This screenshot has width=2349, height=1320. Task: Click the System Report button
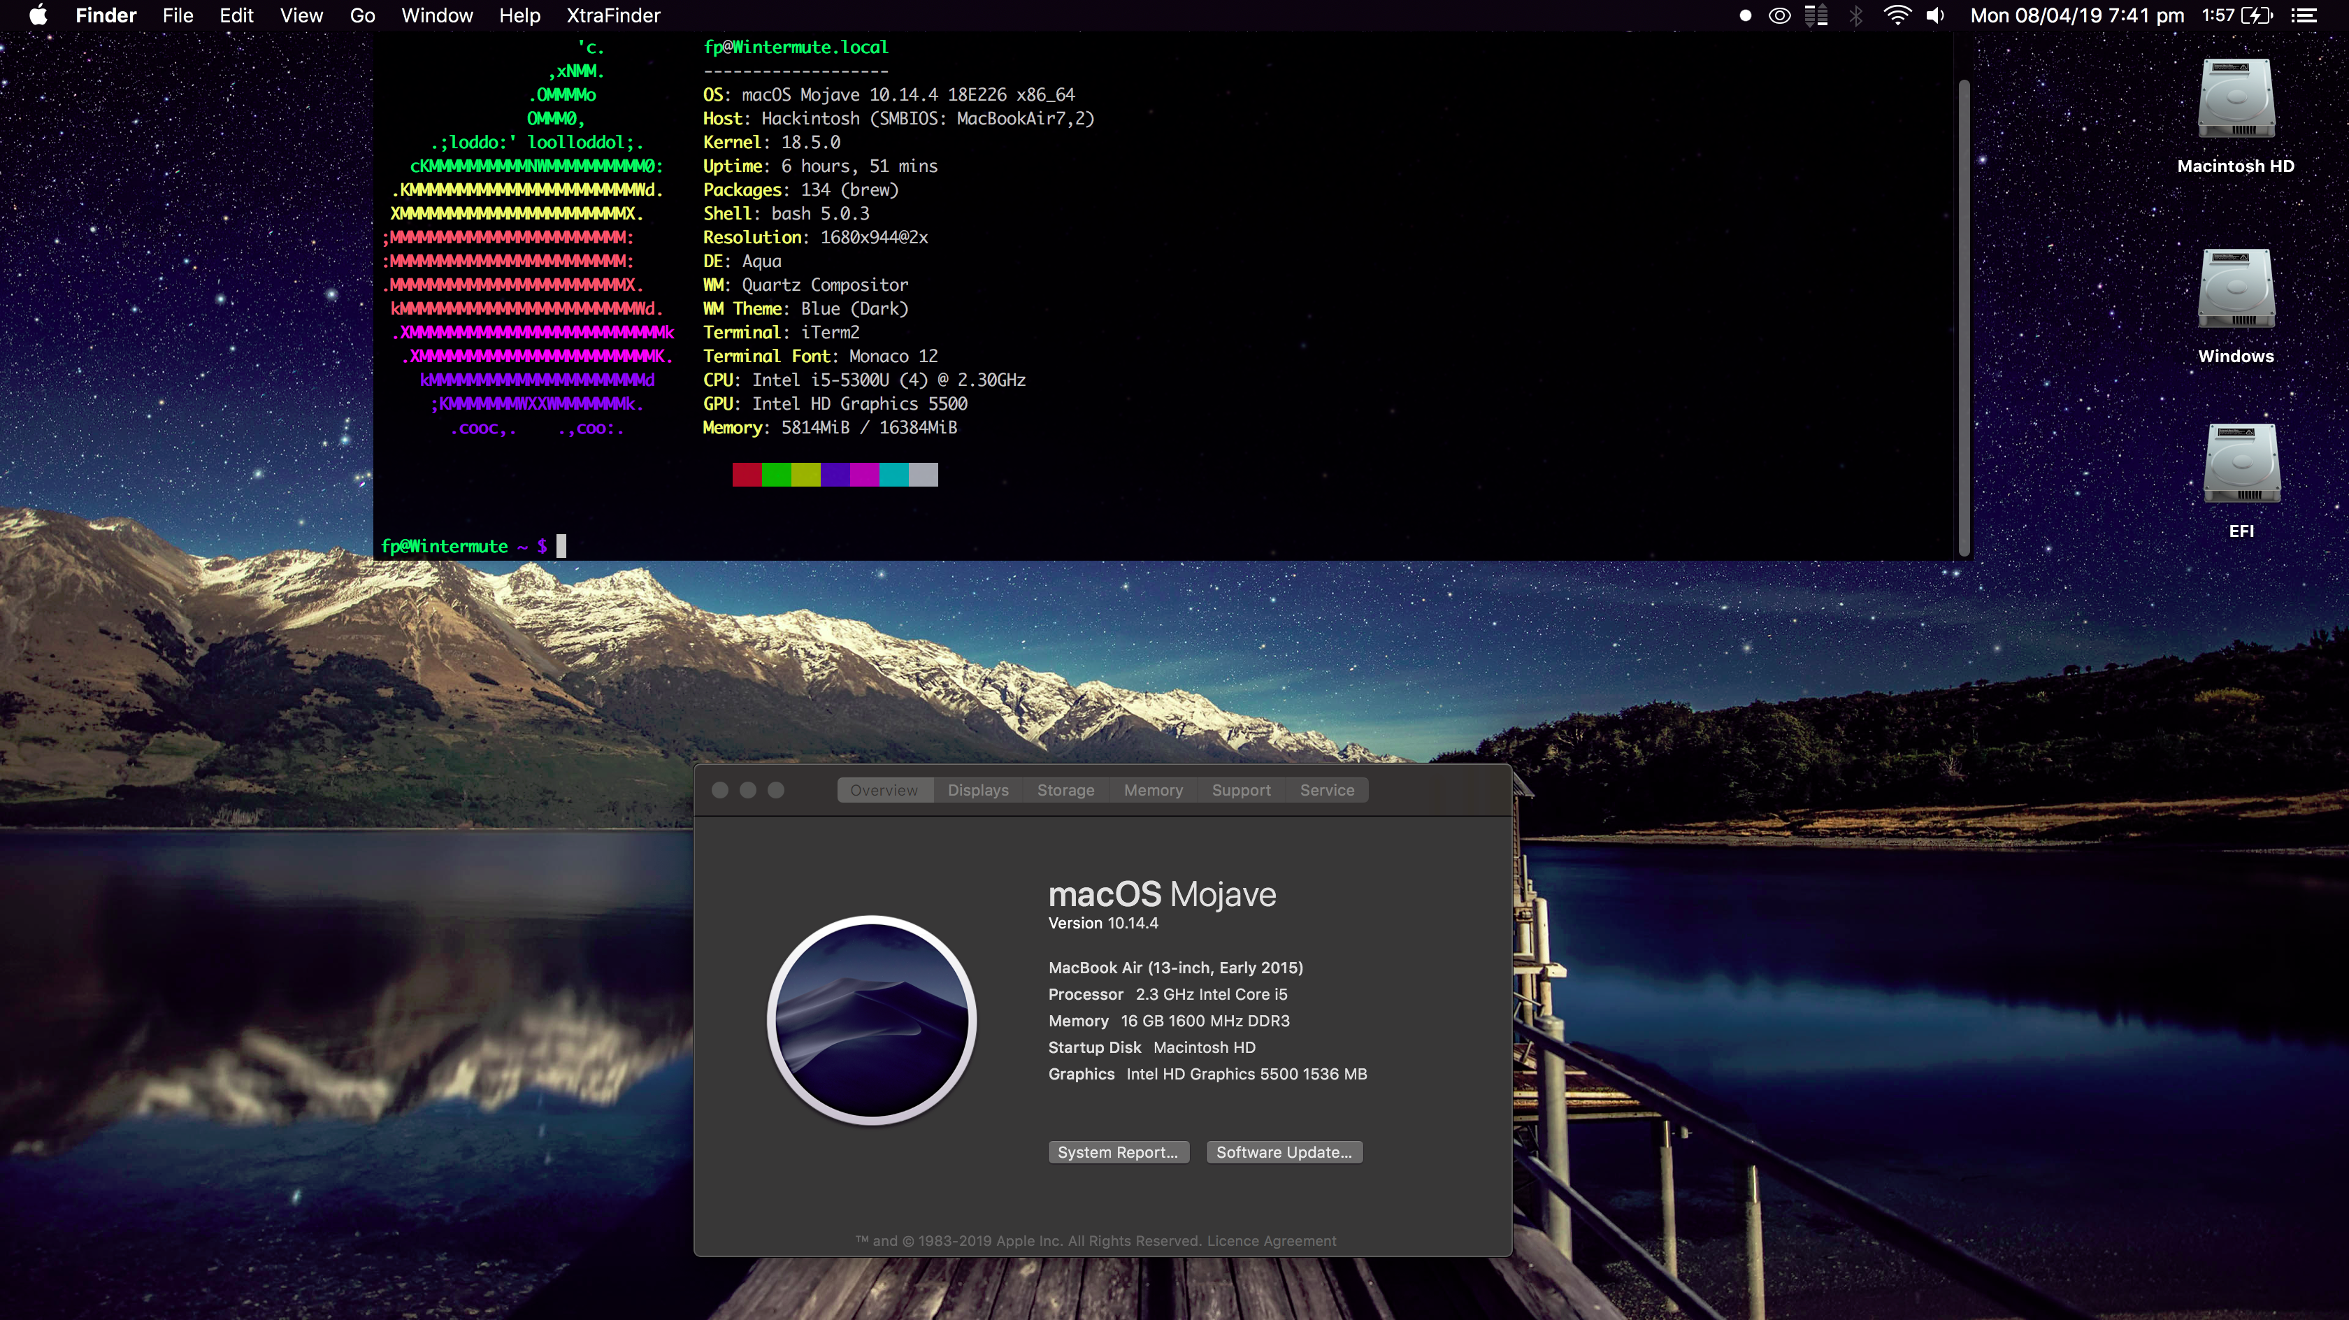(x=1118, y=1152)
